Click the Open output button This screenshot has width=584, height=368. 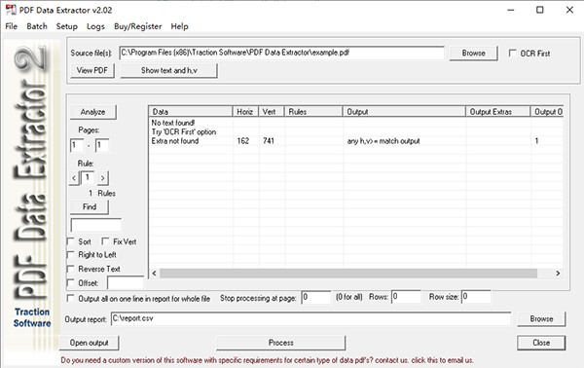click(89, 343)
